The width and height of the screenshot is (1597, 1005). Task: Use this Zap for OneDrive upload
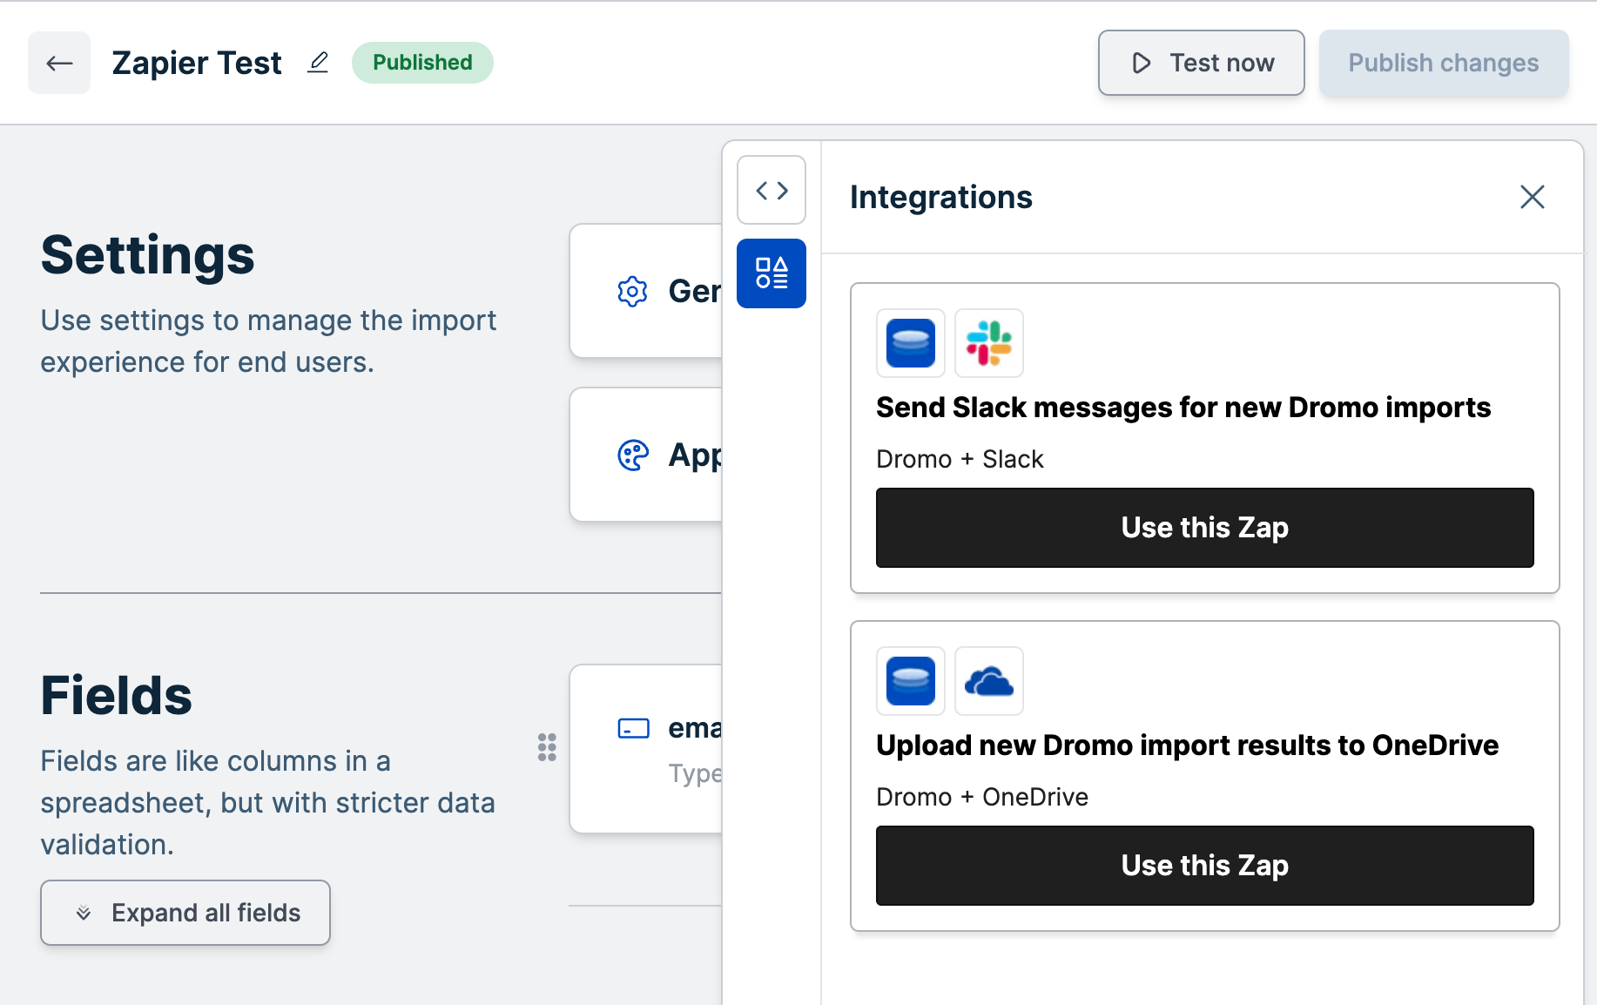point(1205,866)
